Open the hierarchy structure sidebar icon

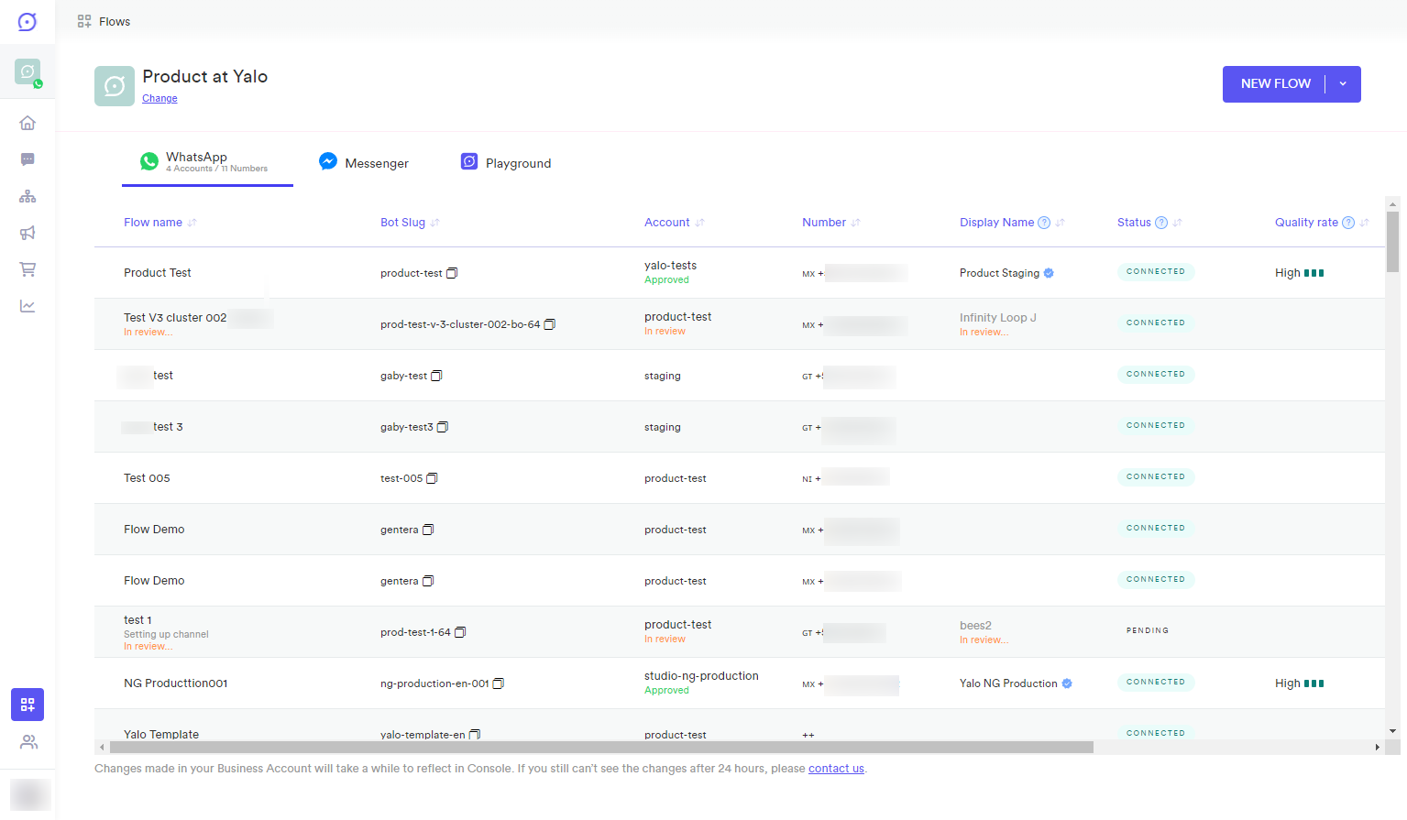coord(27,196)
